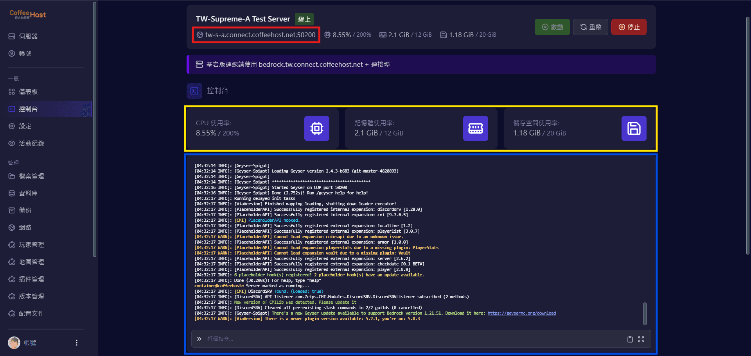Click the CPU 使用率 8.55% card text
The width and height of the screenshot is (751, 356).
point(217,128)
